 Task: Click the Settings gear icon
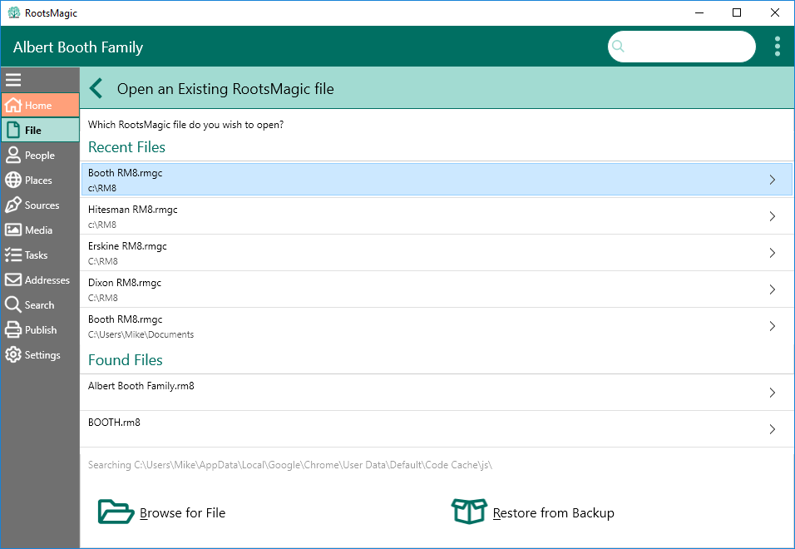point(13,355)
